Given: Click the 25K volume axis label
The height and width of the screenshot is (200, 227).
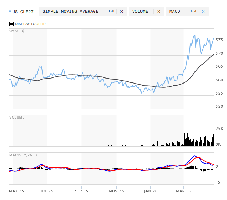Looking at the screenshot, I should (x=219, y=129).
